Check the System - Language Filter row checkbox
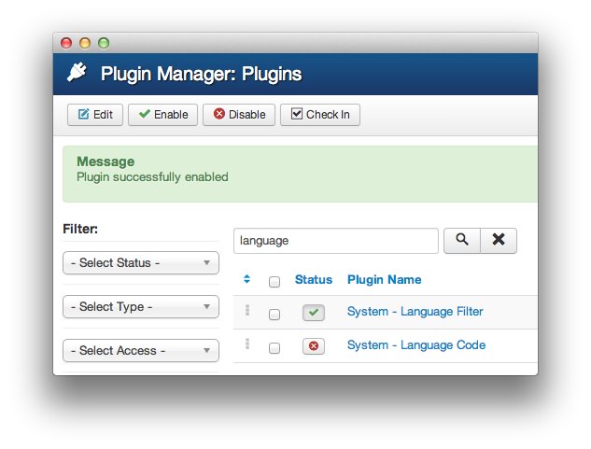This screenshot has width=591, height=449. (x=274, y=315)
